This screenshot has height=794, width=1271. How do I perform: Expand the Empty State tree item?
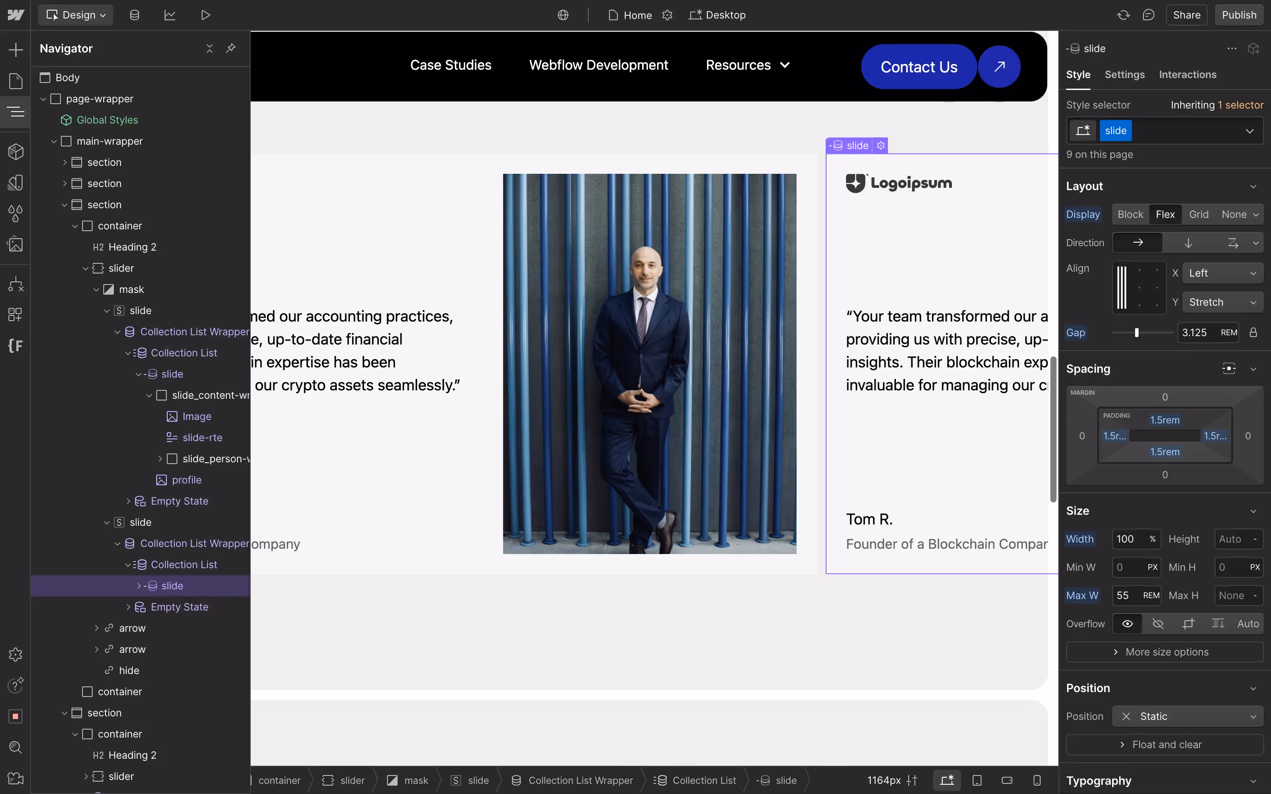pyautogui.click(x=129, y=501)
